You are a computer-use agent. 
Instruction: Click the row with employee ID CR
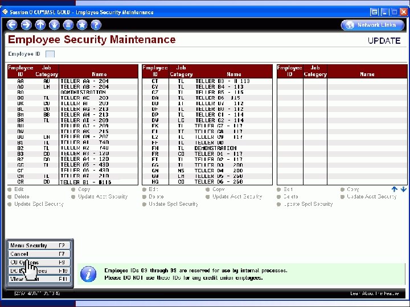[x=73, y=182]
